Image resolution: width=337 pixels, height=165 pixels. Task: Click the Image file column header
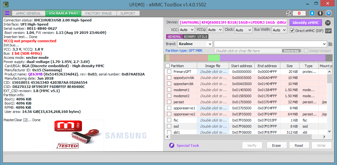(213, 66)
